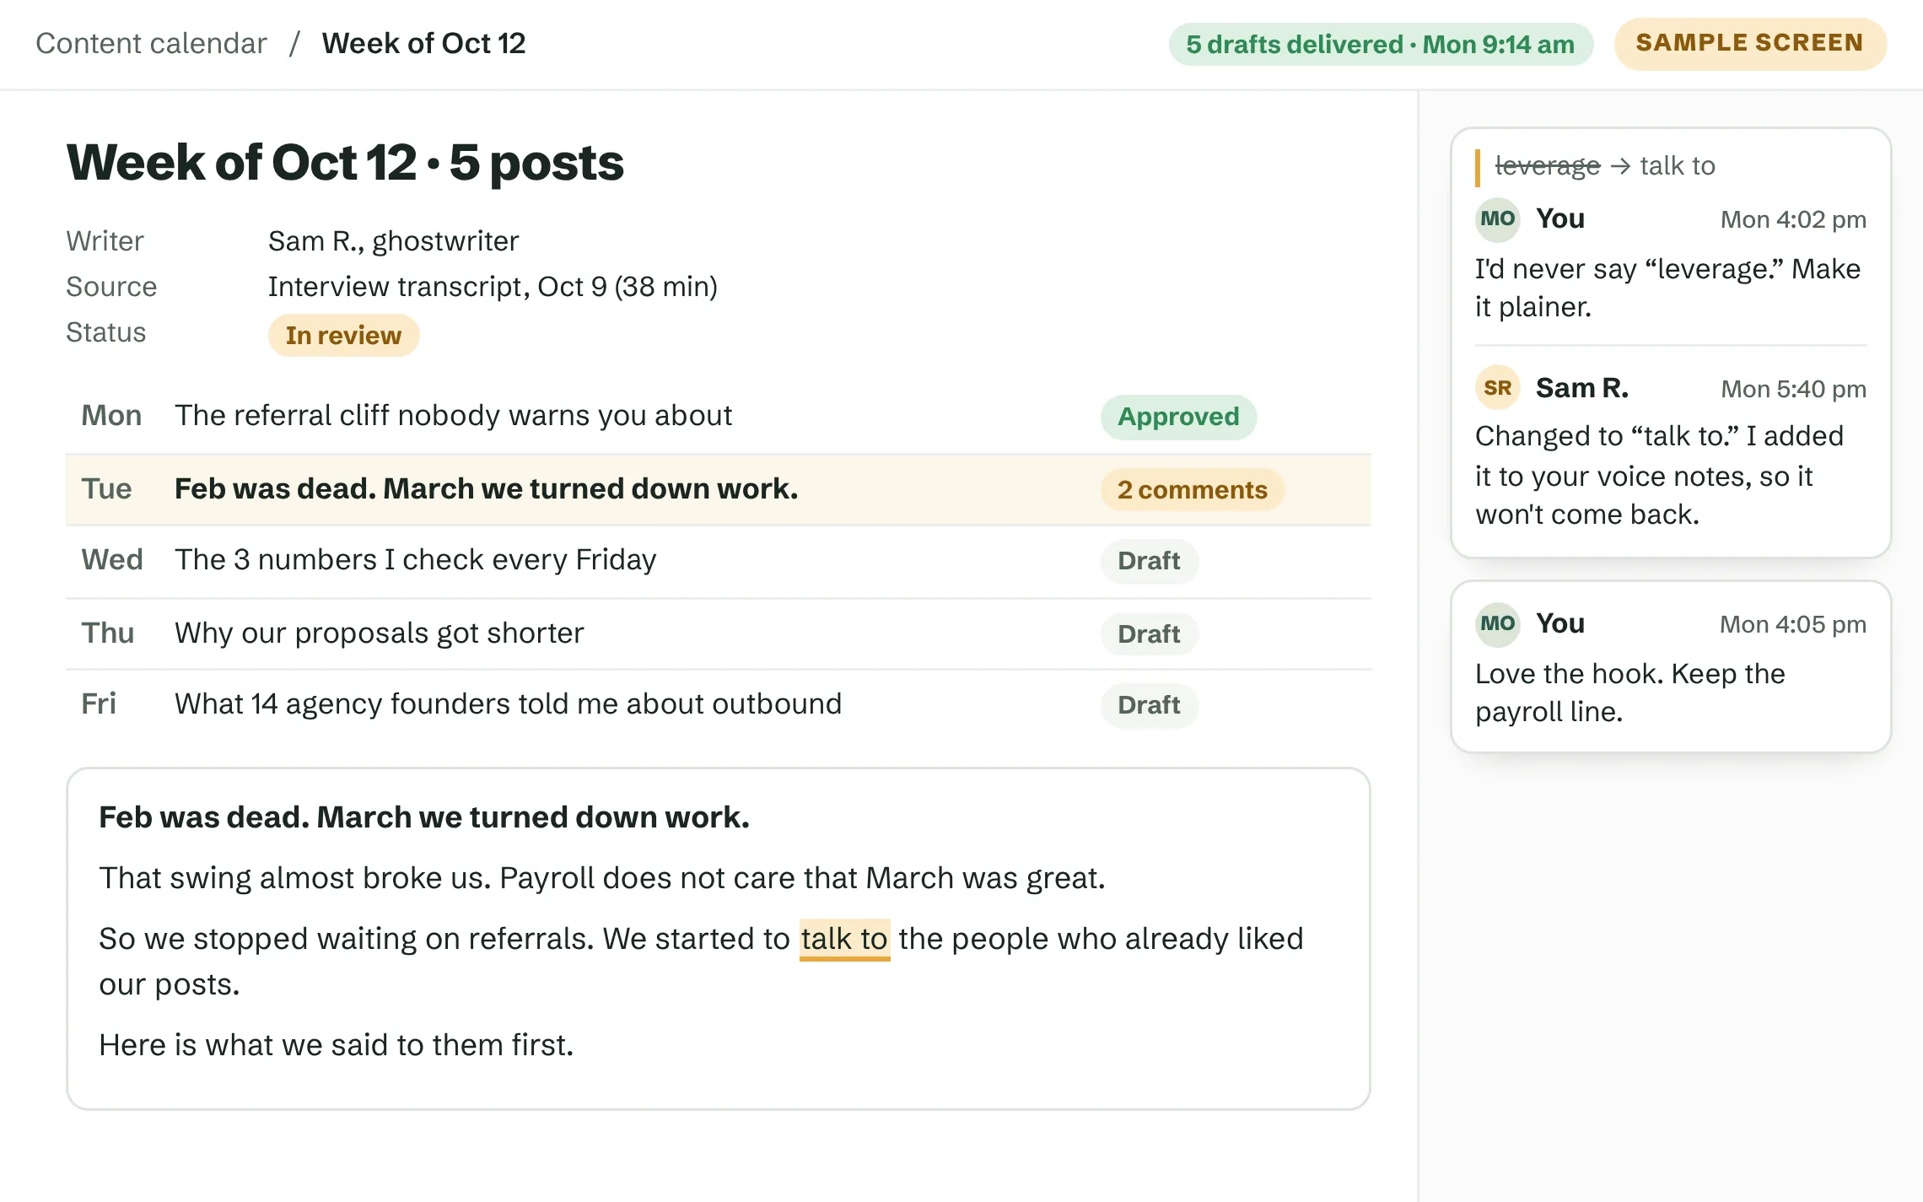Click the highlighted 'talk to' phrase in draft

[844, 939]
